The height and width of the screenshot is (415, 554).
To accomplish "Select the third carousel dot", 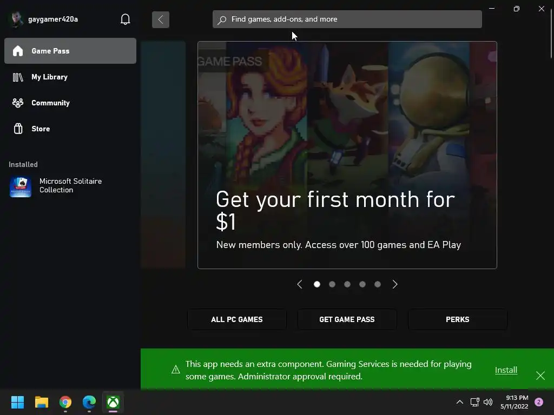I will point(347,284).
